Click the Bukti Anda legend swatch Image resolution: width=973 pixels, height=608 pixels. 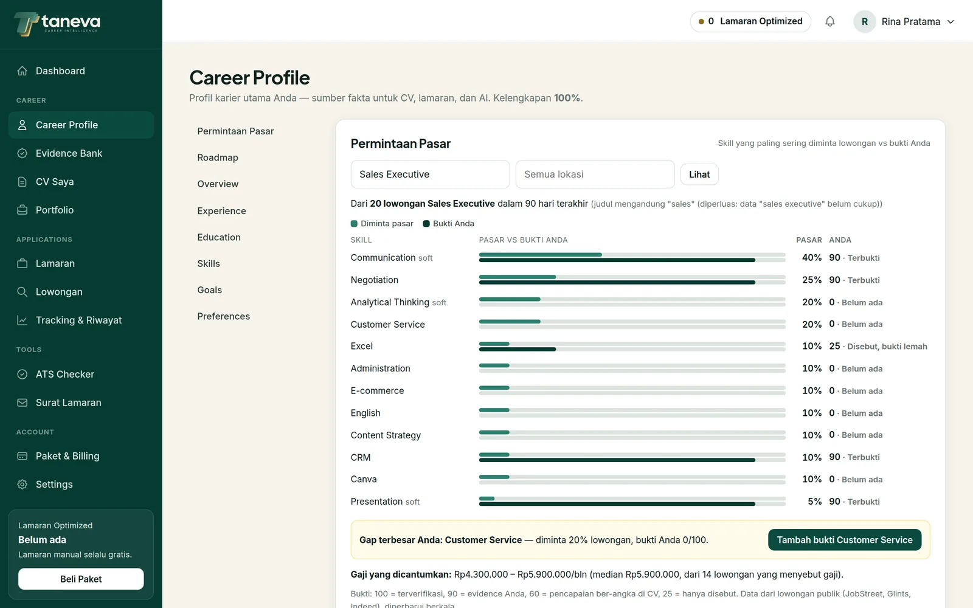click(426, 224)
